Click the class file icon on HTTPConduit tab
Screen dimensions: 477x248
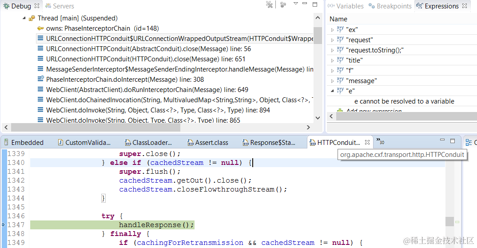[312, 142]
